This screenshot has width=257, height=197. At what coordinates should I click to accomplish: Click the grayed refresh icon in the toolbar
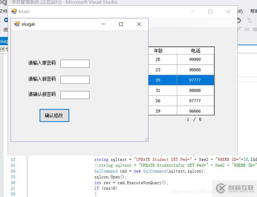249,20
